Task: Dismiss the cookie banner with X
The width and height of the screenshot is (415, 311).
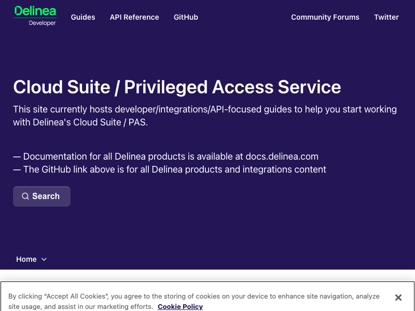Action: (x=398, y=298)
